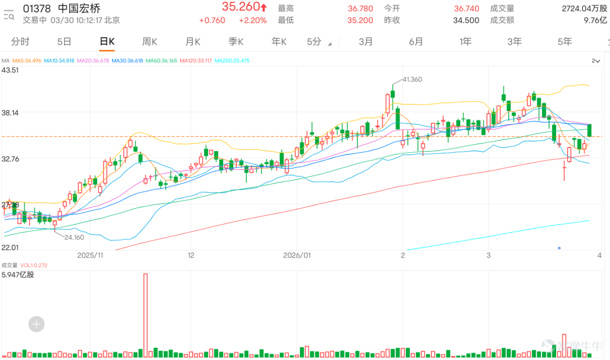Image resolution: width=610 pixels, height=360 pixels.
Task: Click the small blue dot event marker
Action: click(x=559, y=248)
